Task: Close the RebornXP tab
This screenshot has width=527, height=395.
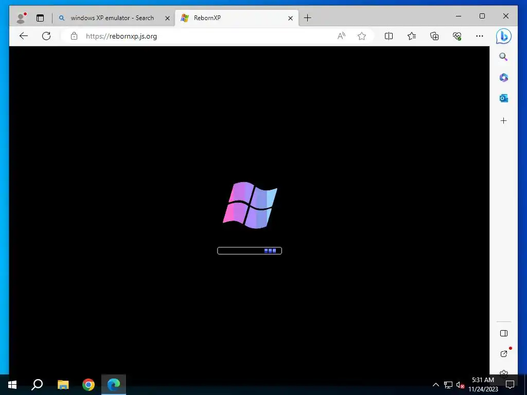Action: (x=290, y=18)
